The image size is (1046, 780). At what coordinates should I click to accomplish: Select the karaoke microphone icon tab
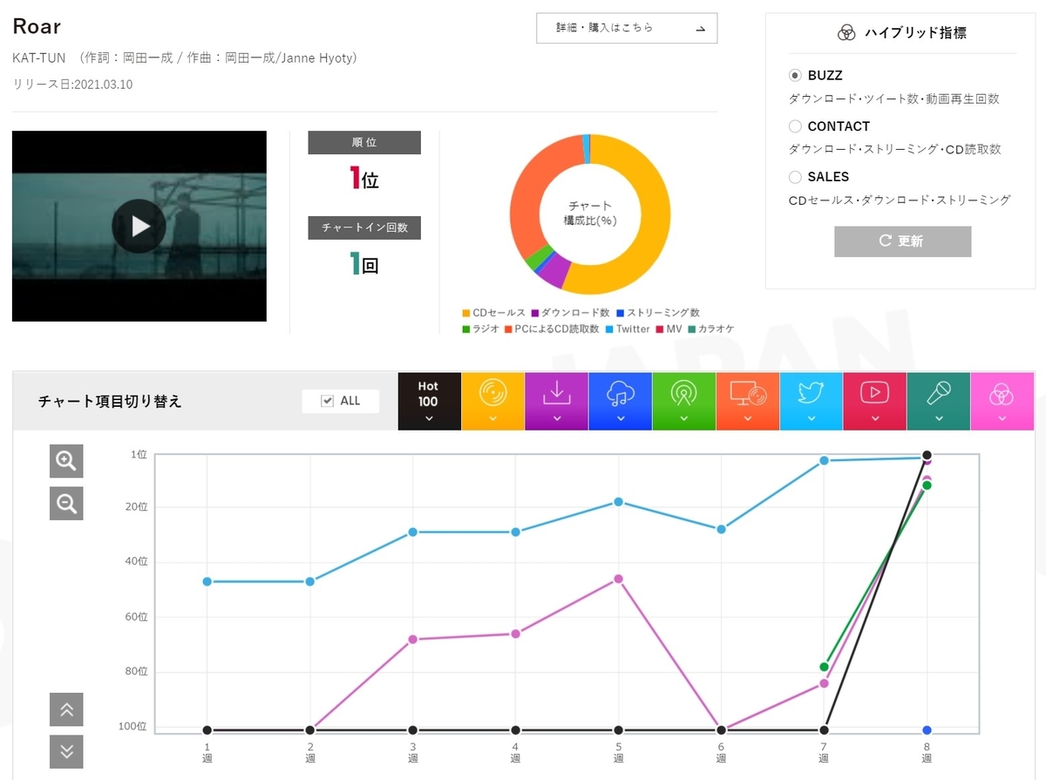tap(938, 401)
